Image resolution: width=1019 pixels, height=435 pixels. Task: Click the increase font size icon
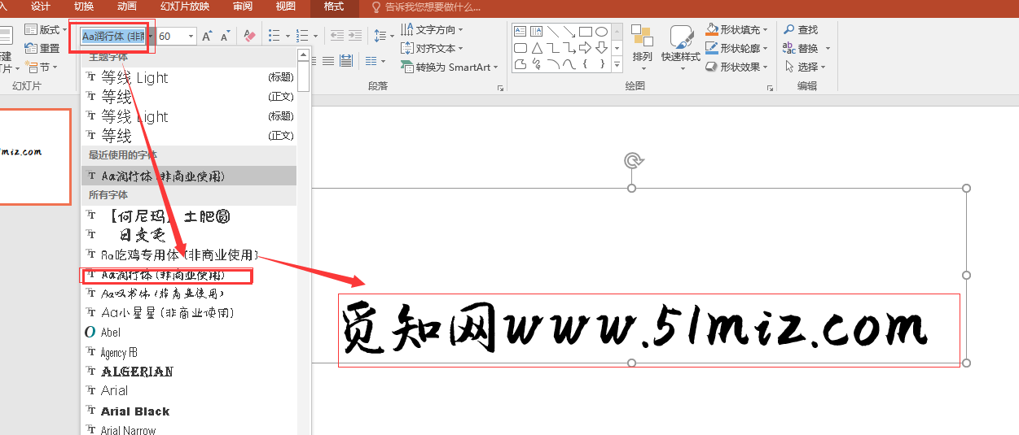point(207,37)
